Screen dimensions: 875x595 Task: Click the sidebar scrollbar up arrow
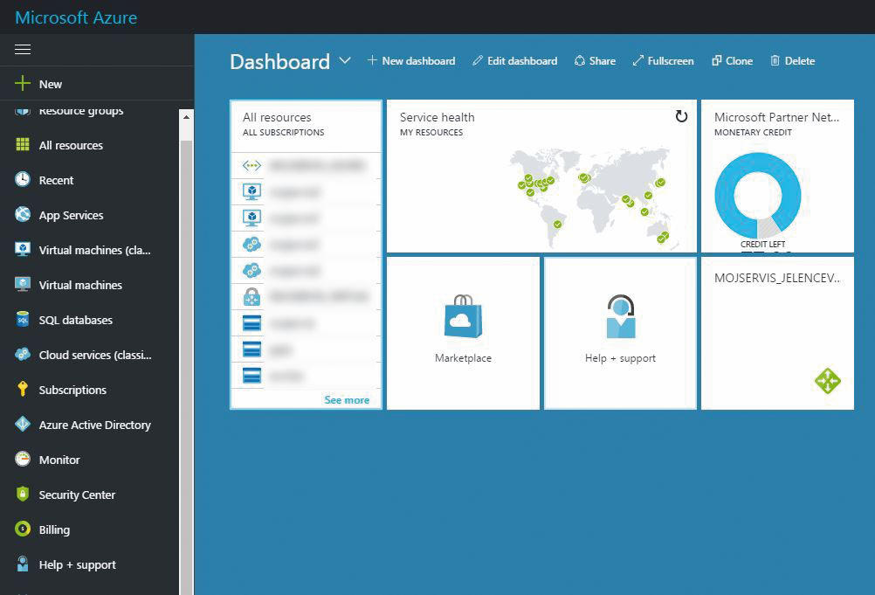[186, 117]
